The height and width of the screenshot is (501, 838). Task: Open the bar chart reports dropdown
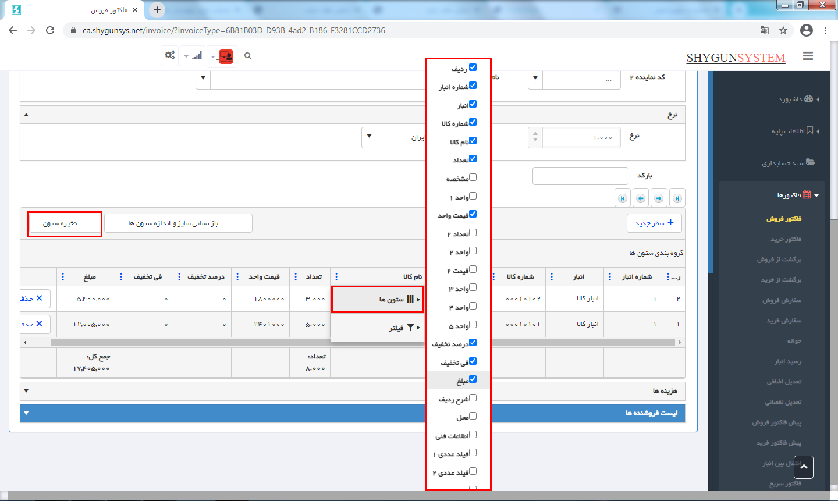194,56
